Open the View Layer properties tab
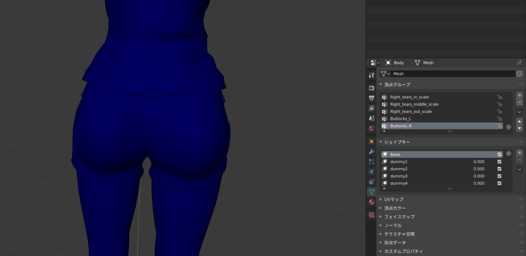Viewport: 526px width, 256px height. [x=371, y=108]
